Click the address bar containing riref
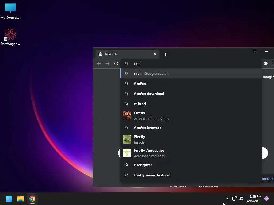 (x=191, y=64)
